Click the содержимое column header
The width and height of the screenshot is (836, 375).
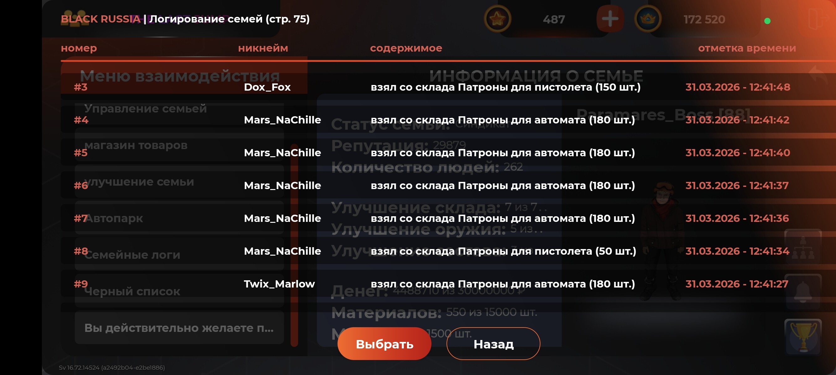pyautogui.click(x=406, y=48)
